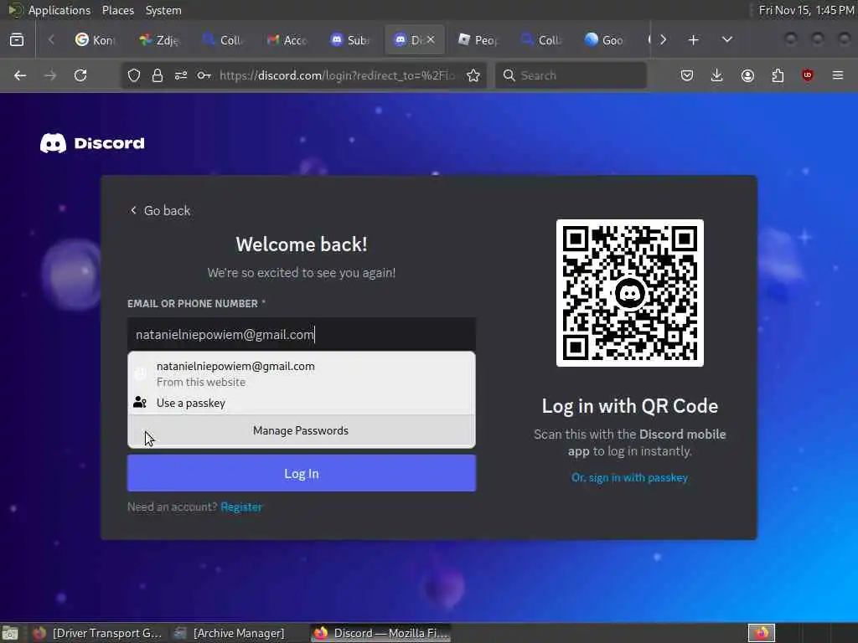Click the Go back link
The image size is (858, 643).
pyautogui.click(x=160, y=210)
